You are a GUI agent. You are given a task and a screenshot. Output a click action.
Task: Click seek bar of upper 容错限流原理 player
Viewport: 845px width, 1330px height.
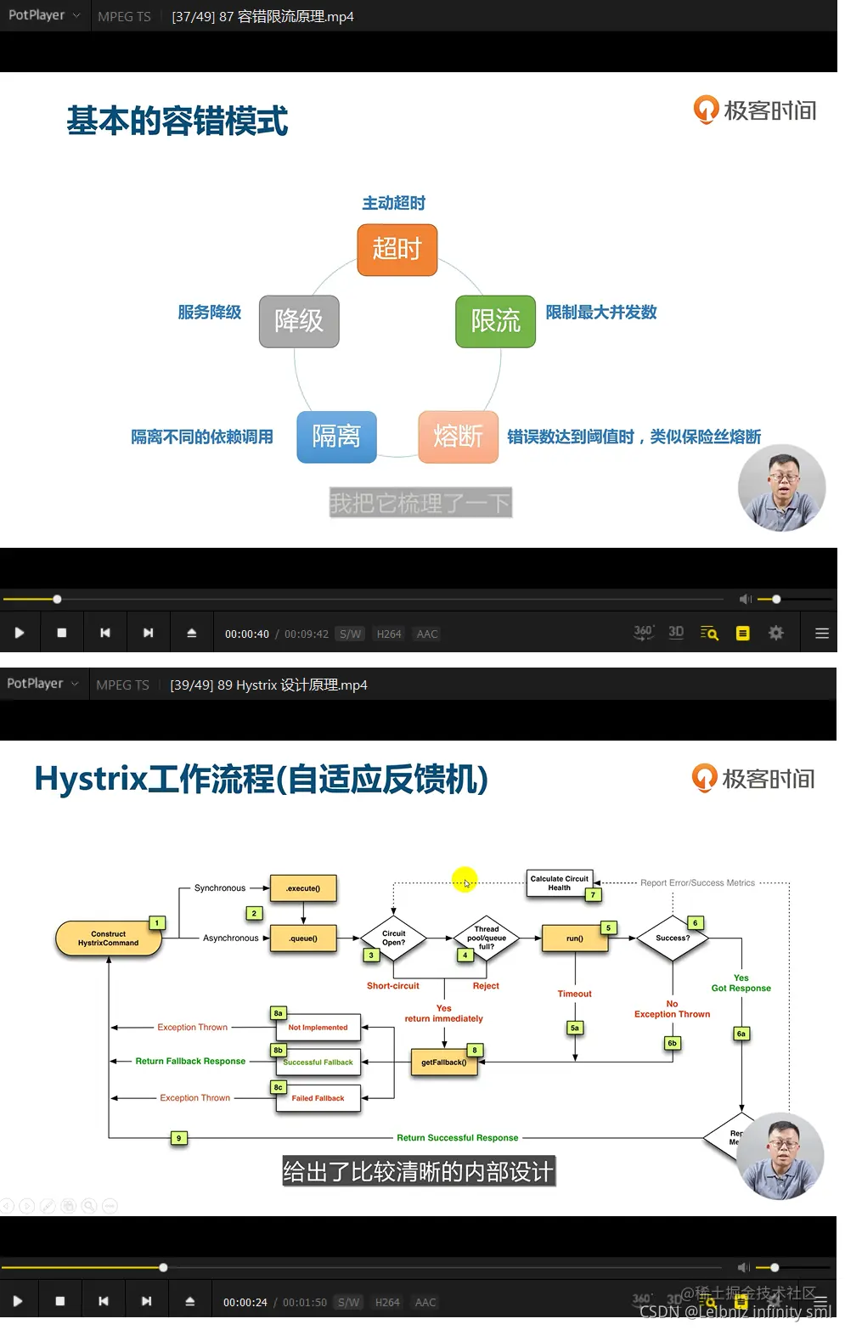click(x=365, y=599)
